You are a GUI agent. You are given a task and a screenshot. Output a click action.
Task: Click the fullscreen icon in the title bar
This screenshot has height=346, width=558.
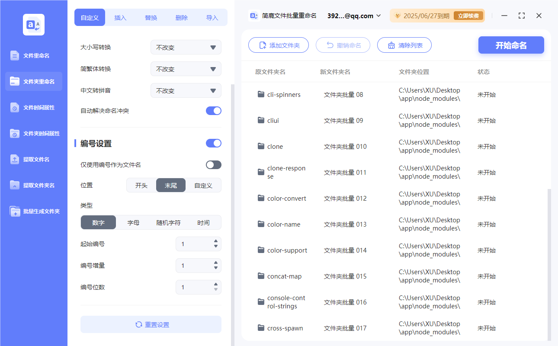[x=521, y=16]
